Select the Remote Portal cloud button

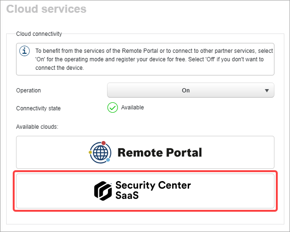click(145, 152)
